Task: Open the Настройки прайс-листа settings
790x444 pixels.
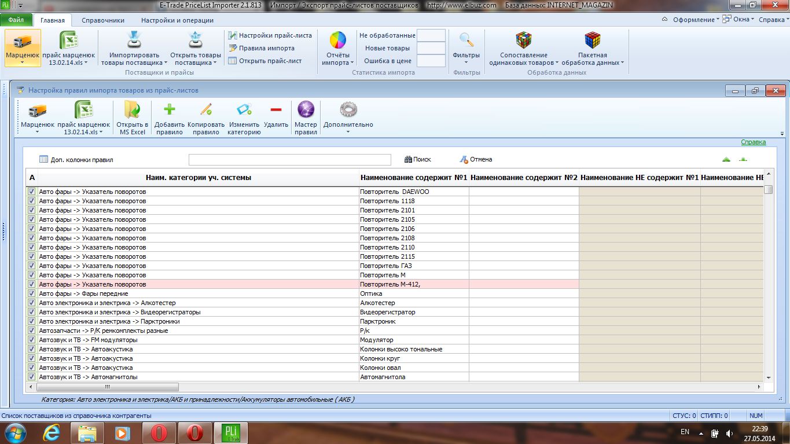Action: click(270, 35)
